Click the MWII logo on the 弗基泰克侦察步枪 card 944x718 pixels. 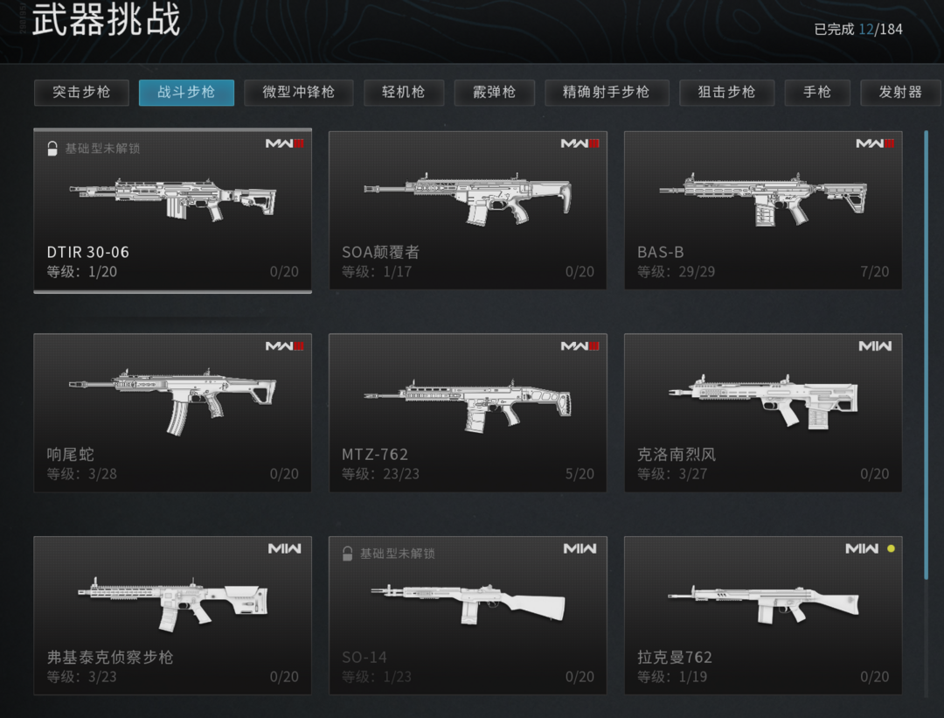point(285,548)
